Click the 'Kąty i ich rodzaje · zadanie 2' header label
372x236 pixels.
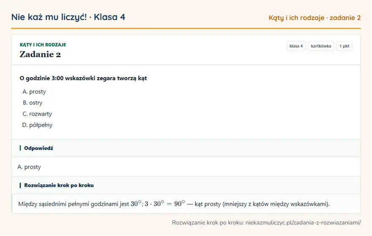315,18
